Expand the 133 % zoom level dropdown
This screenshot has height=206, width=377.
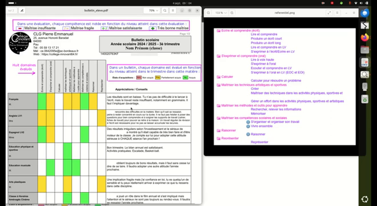click(221, 13)
